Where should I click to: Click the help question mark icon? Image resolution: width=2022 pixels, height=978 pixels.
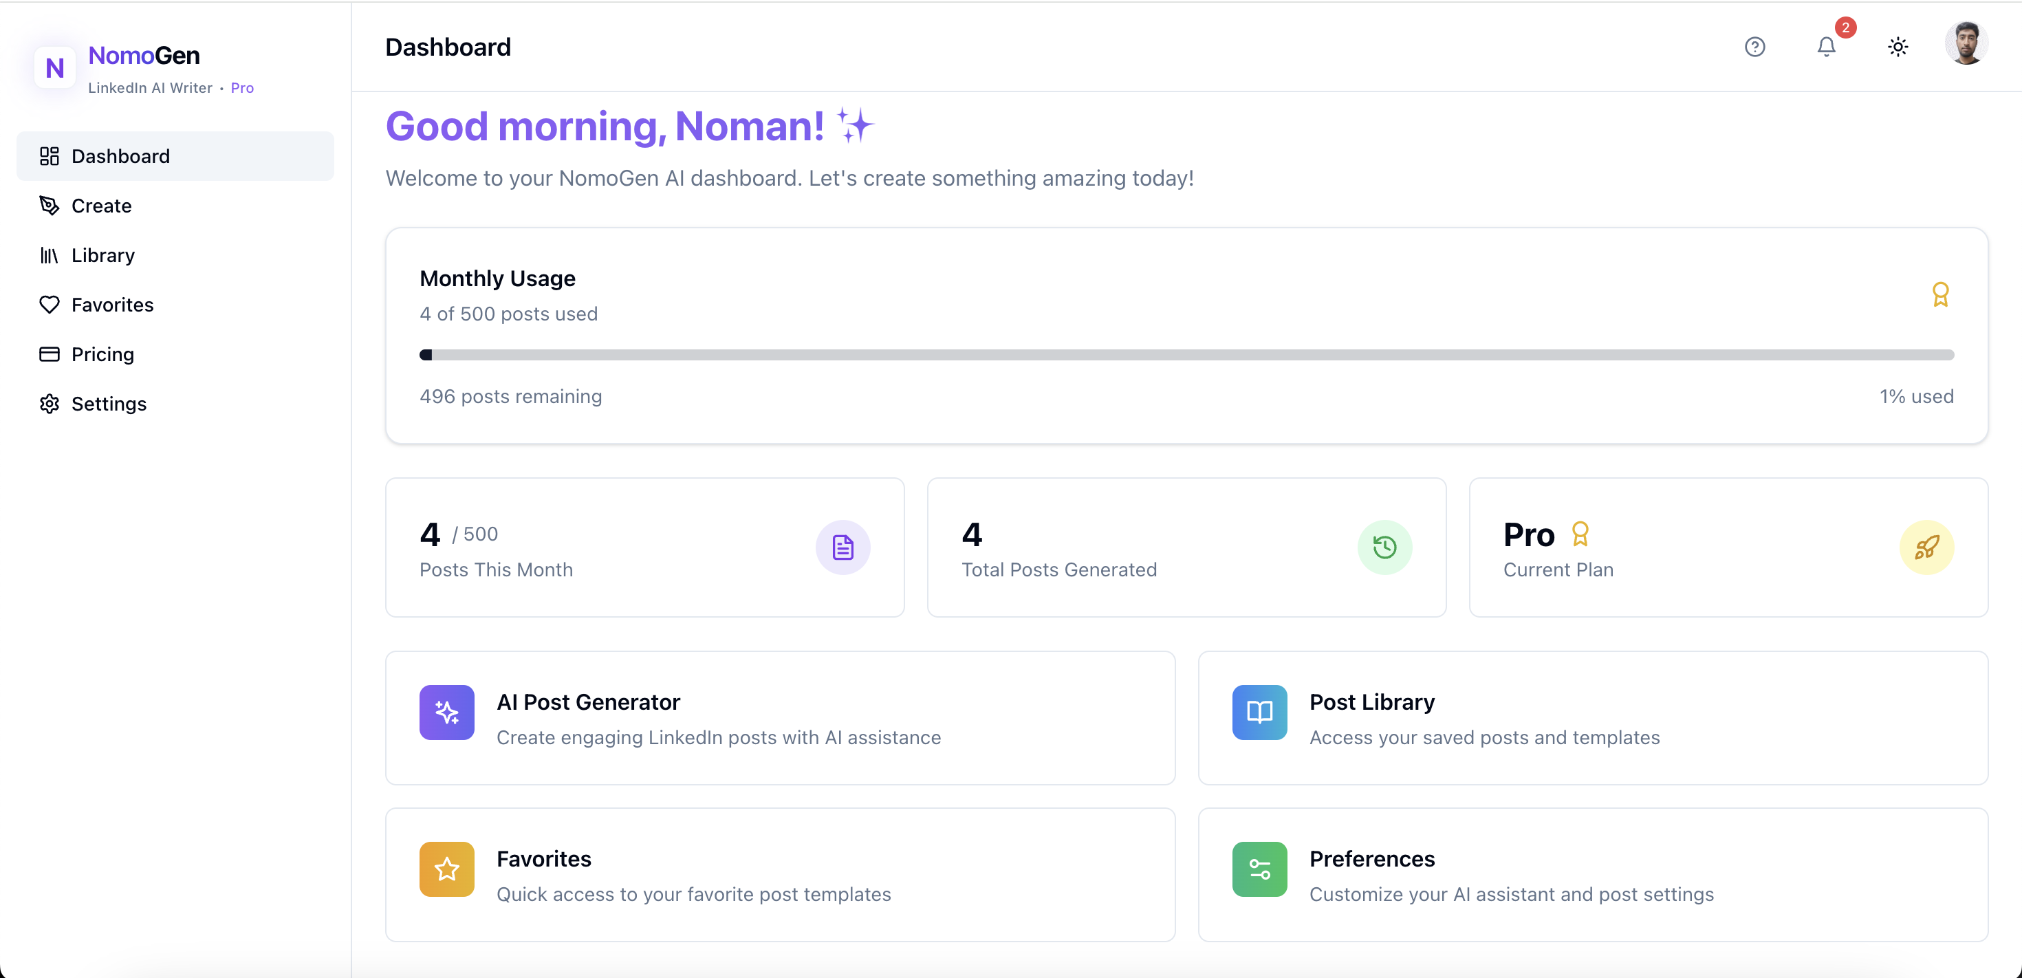tap(1754, 47)
